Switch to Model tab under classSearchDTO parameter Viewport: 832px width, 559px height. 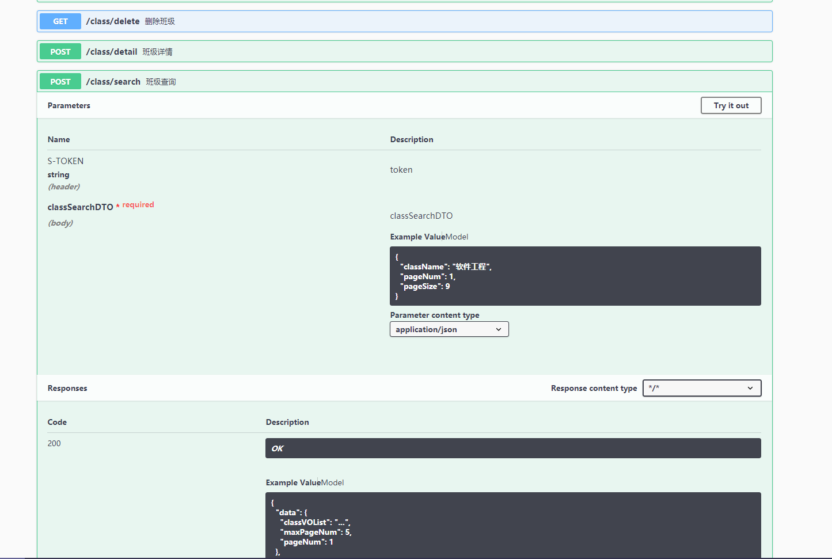pos(457,237)
